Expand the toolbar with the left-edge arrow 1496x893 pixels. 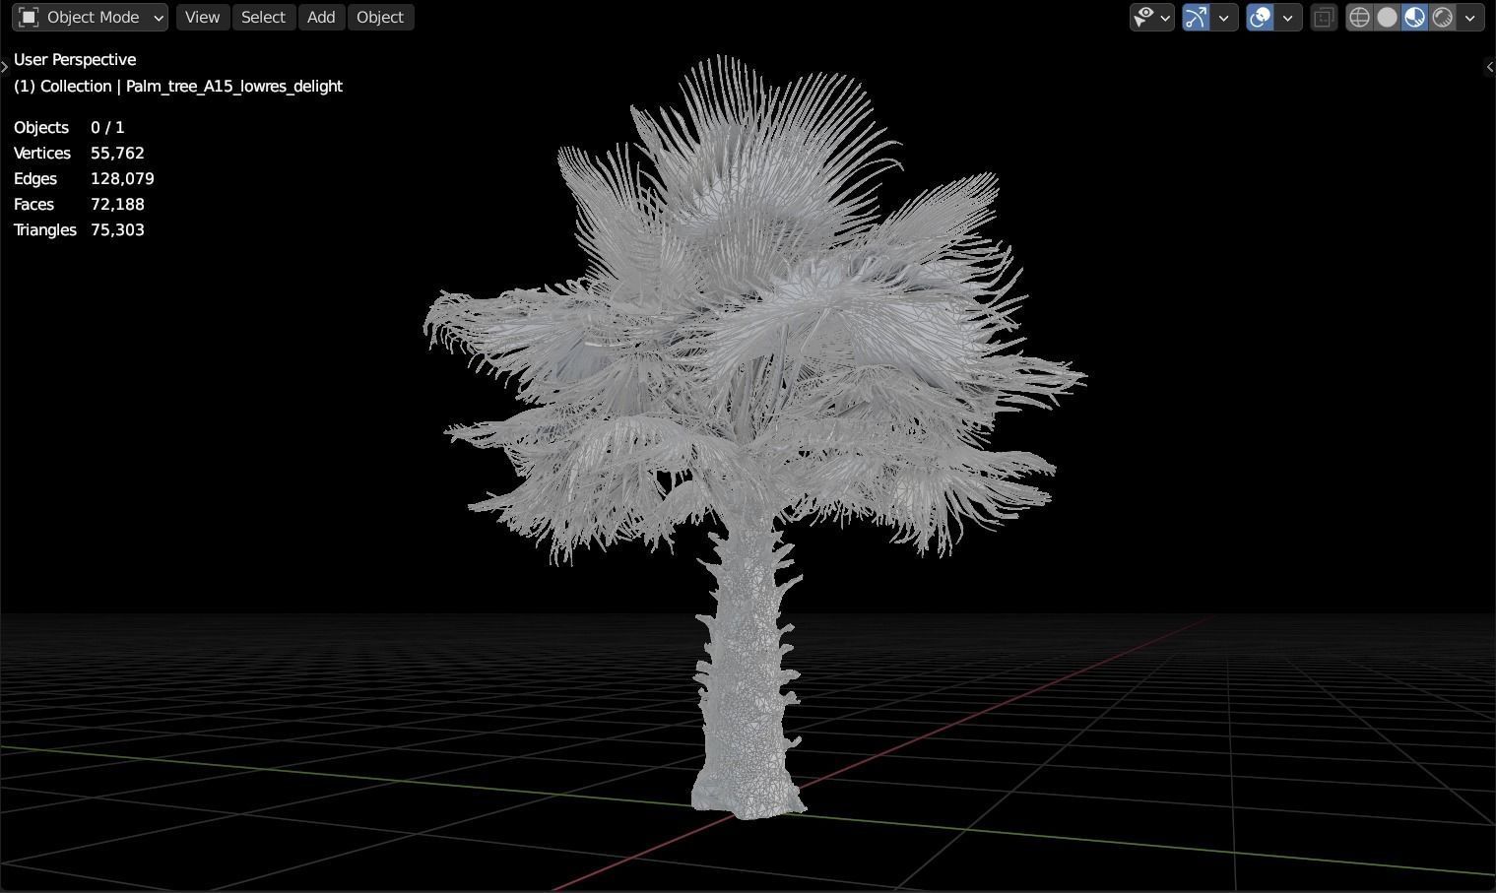pos(5,67)
